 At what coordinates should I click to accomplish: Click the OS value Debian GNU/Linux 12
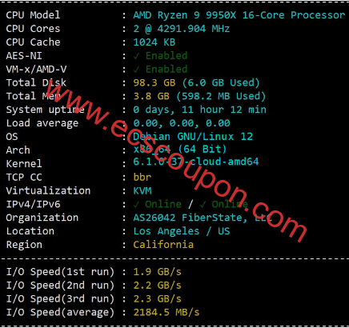[x=193, y=137]
